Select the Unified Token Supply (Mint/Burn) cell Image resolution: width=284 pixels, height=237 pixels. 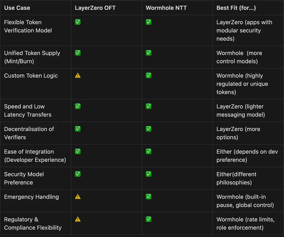[x=32, y=57]
